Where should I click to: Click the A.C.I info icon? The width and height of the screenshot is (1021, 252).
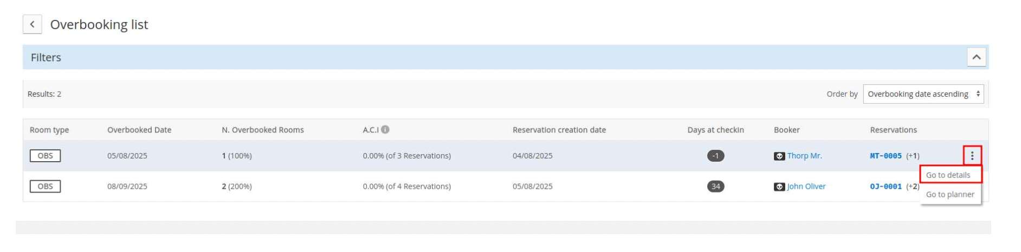point(385,130)
